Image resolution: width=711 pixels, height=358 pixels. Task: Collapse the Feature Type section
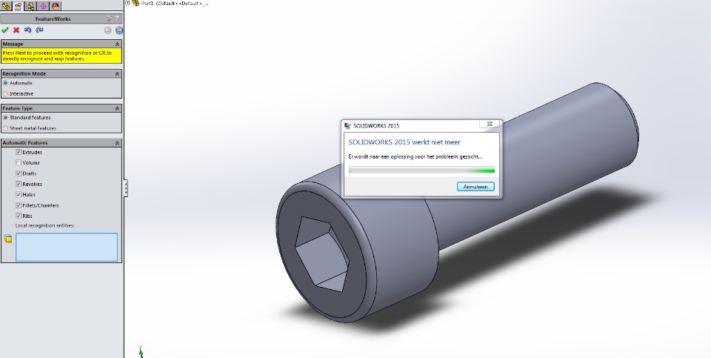coord(118,108)
